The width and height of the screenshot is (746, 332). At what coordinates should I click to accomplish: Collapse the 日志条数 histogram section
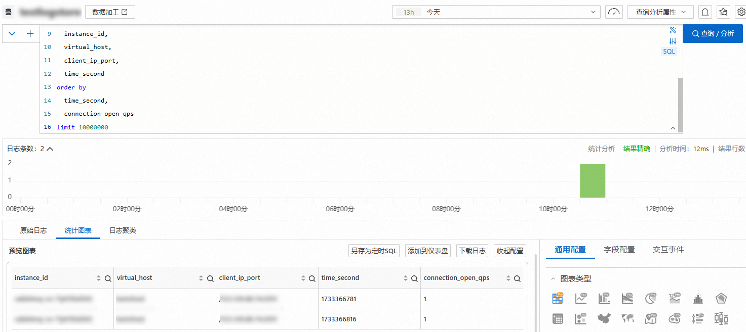50,149
